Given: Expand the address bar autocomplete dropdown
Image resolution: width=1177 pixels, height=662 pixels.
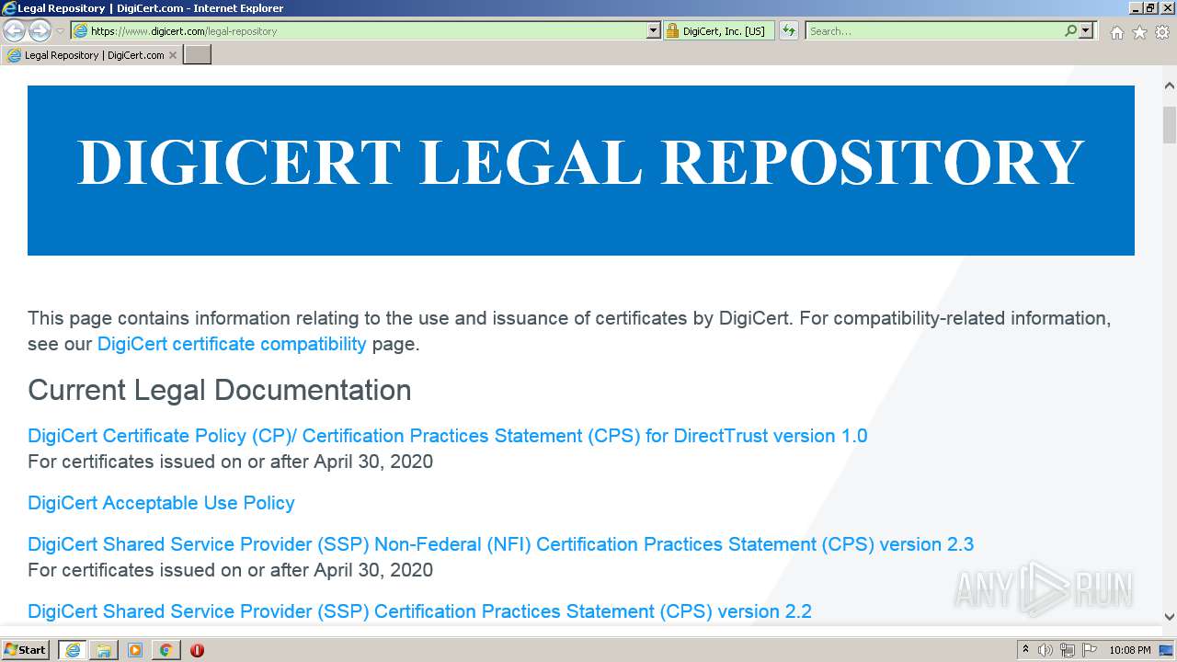Looking at the screenshot, I should (654, 31).
